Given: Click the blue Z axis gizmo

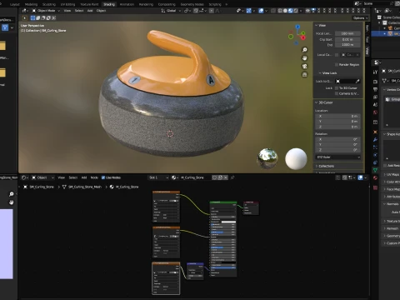Looking at the screenshot, I should coord(297,27).
